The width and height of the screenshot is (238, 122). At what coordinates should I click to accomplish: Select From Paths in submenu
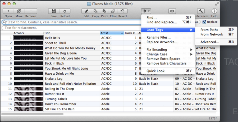pyautogui.click(x=216, y=30)
